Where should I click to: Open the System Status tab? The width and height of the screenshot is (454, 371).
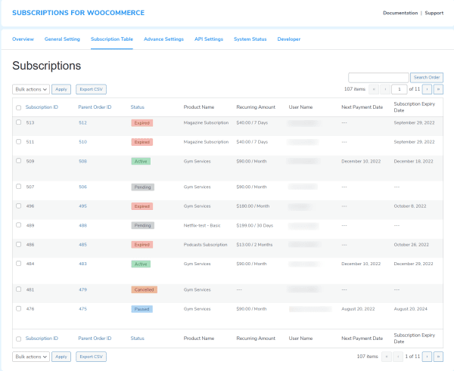[x=250, y=39]
